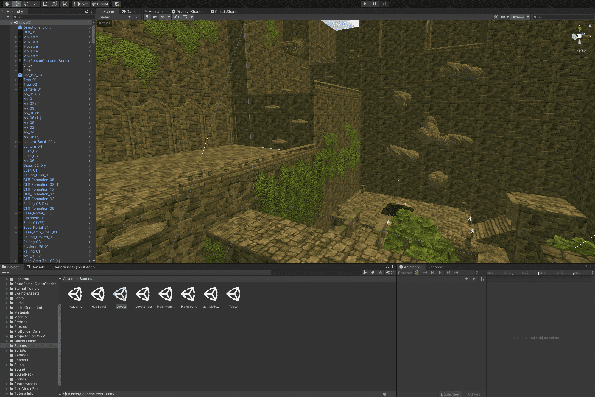Open the Shaded draw mode dropdown
Image resolution: width=595 pixels, height=397 pixels.
(x=114, y=17)
